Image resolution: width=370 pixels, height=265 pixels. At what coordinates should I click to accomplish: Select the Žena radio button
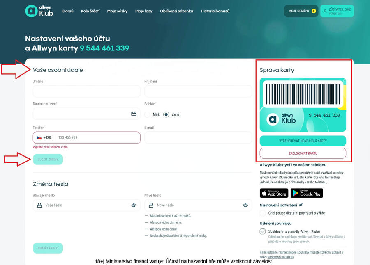coord(166,114)
